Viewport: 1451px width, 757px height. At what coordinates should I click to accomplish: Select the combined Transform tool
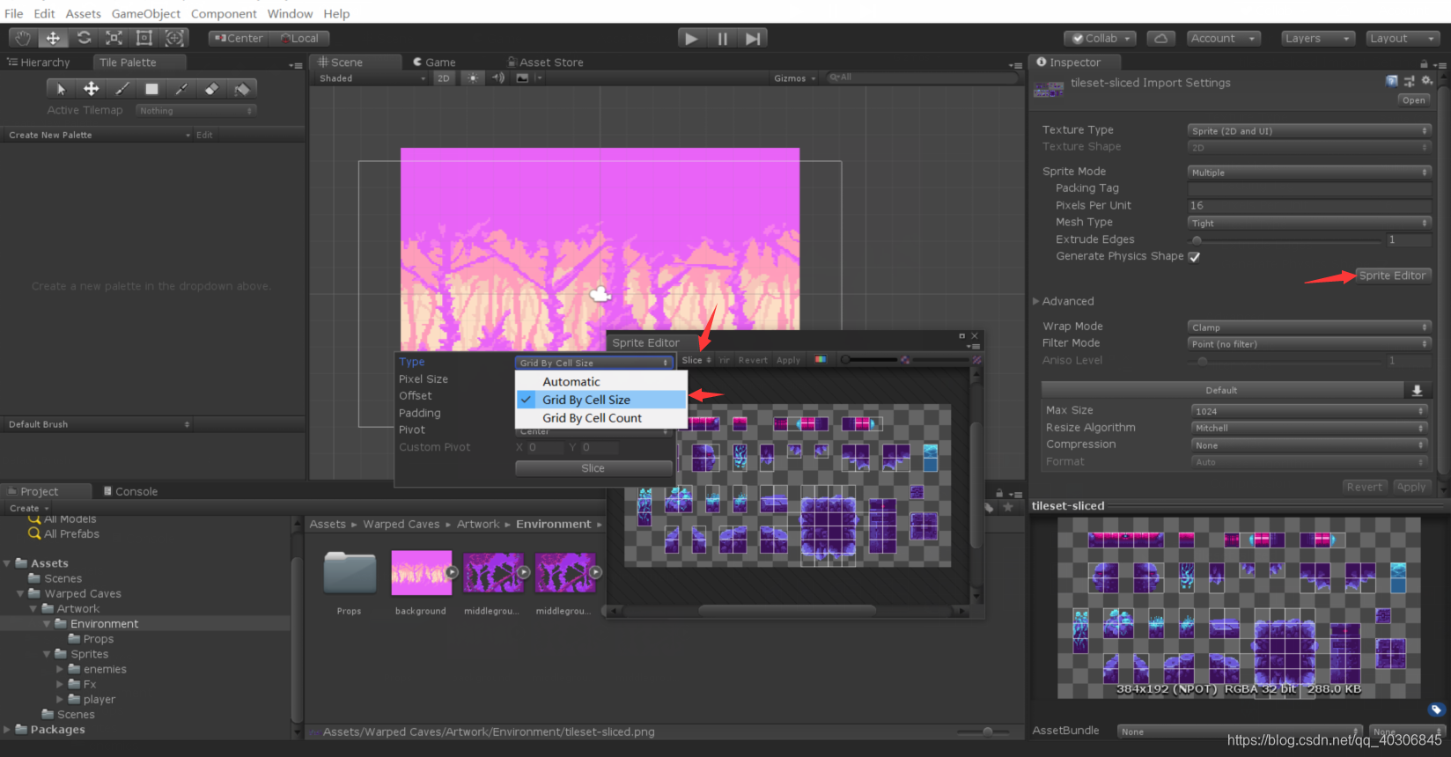point(174,38)
